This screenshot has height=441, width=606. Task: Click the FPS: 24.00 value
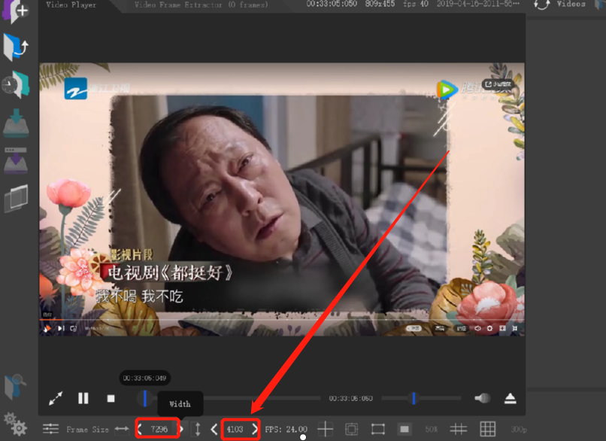pos(286,429)
